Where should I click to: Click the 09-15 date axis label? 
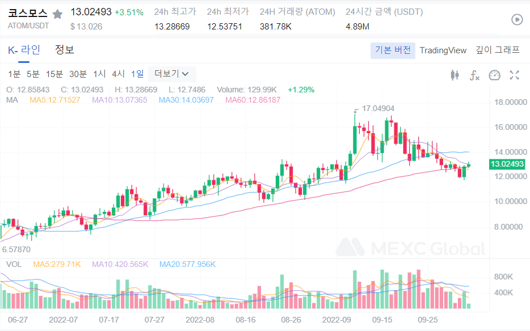pos(382,320)
